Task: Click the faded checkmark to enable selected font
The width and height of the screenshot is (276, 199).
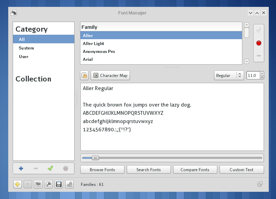Action: [259, 30]
